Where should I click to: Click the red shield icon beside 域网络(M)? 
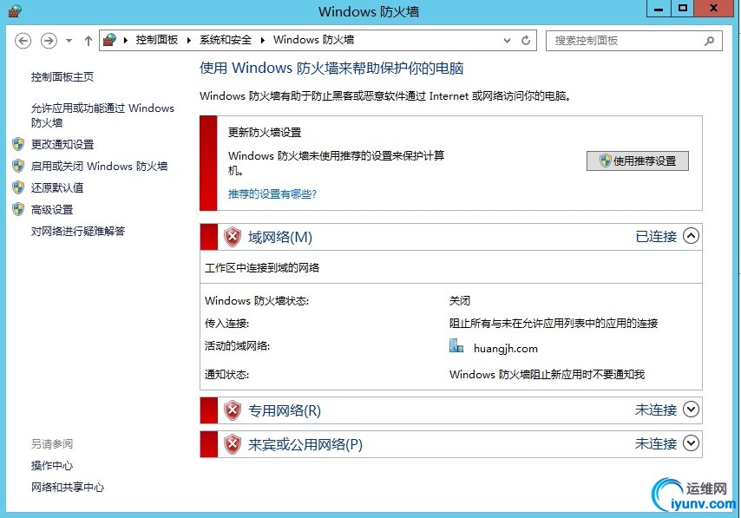click(232, 237)
